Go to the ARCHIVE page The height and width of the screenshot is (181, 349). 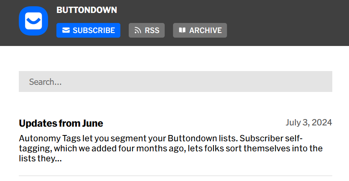pos(200,31)
